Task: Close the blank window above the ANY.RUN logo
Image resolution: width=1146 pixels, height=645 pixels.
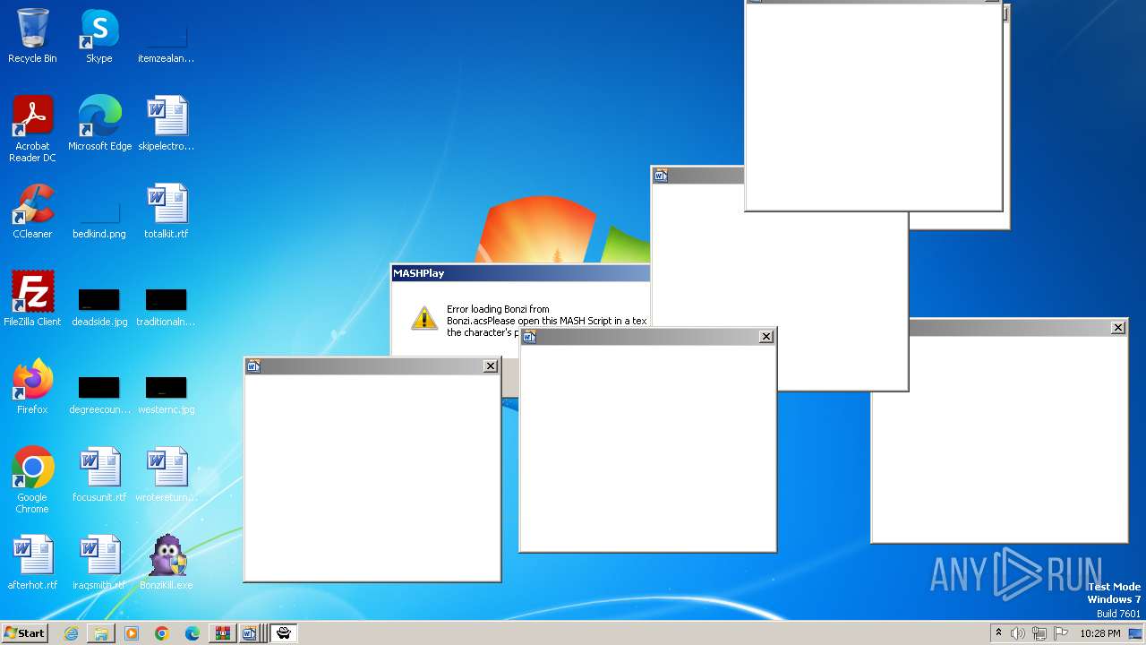Action: (1118, 328)
